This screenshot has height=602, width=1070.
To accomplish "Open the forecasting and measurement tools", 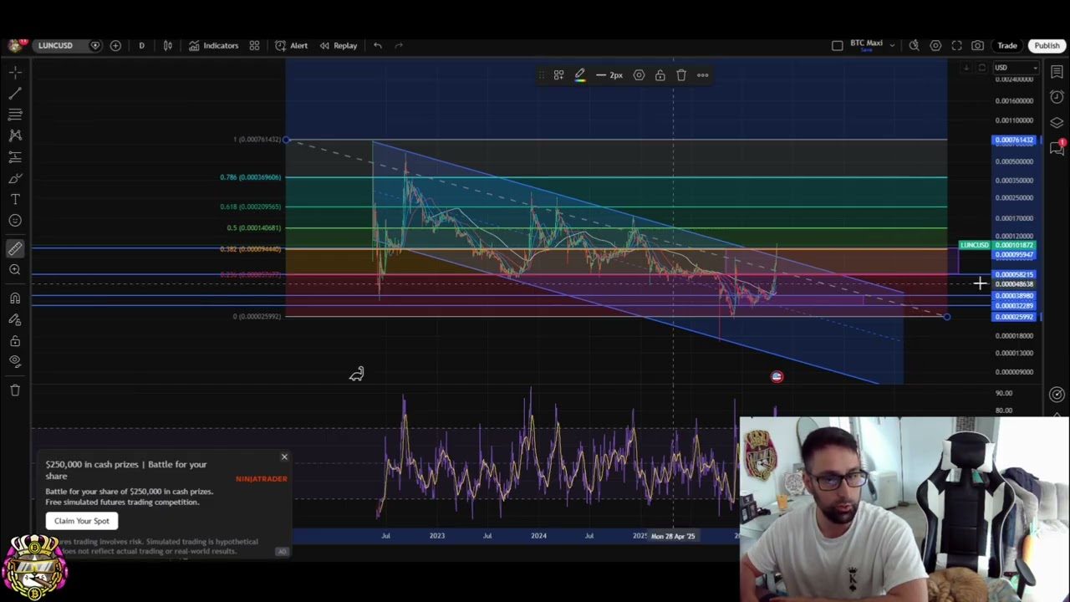I will pyautogui.click(x=15, y=156).
